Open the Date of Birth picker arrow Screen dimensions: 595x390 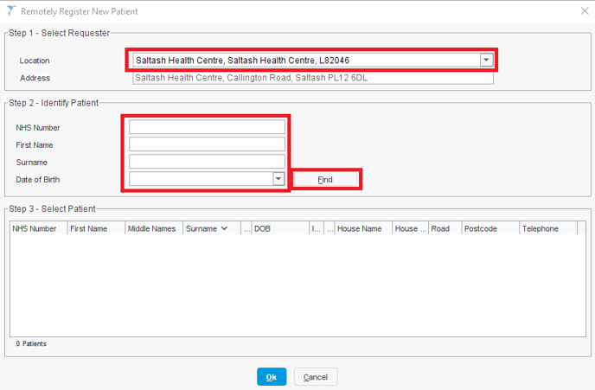click(278, 179)
